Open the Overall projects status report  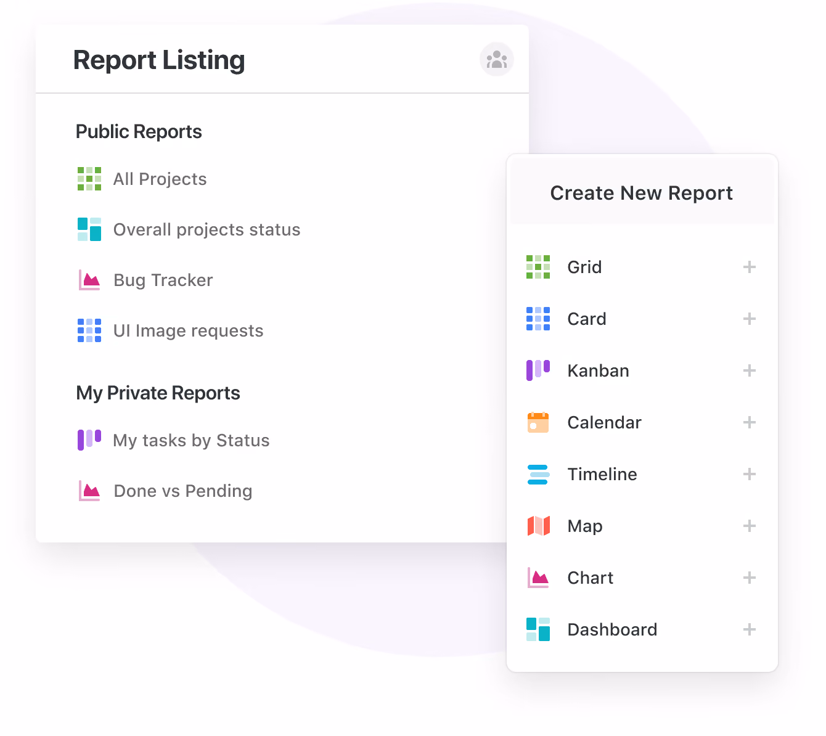coord(207,229)
